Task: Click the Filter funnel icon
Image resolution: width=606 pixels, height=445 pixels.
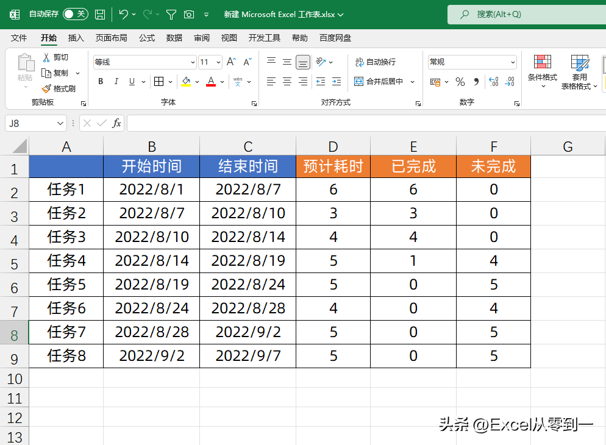Action: pyautogui.click(x=171, y=15)
